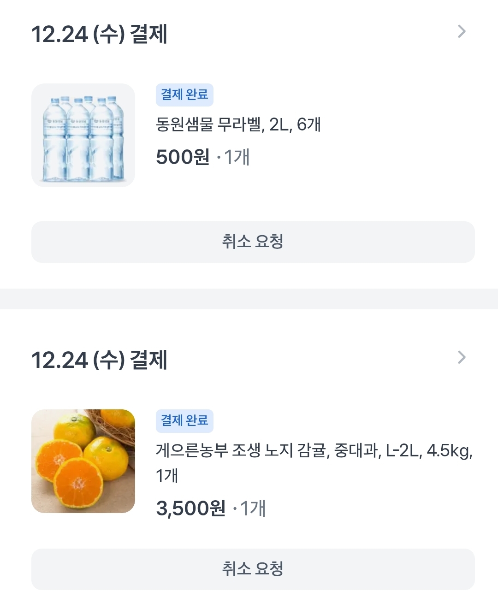
Task: Tap the water bottle product thumbnail
Action: click(x=83, y=135)
